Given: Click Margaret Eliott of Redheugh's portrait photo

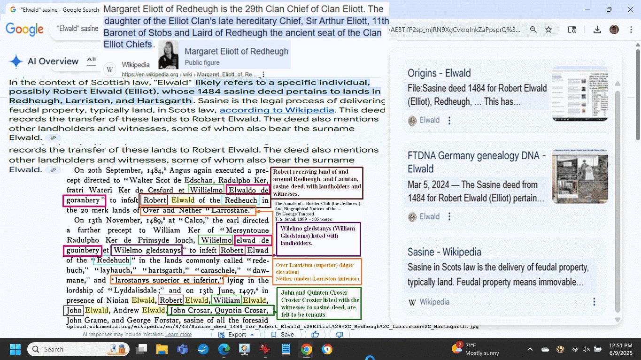Looking at the screenshot, I should pyautogui.click(x=168, y=54).
